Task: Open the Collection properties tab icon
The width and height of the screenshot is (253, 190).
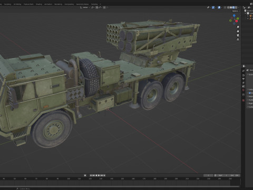Action: 244,95
